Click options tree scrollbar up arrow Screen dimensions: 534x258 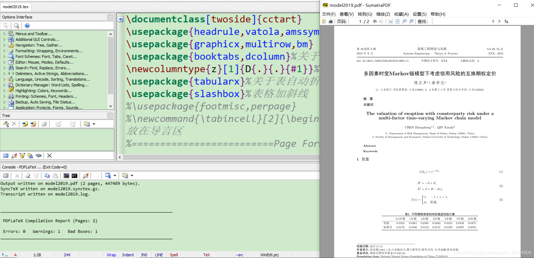[111, 34]
